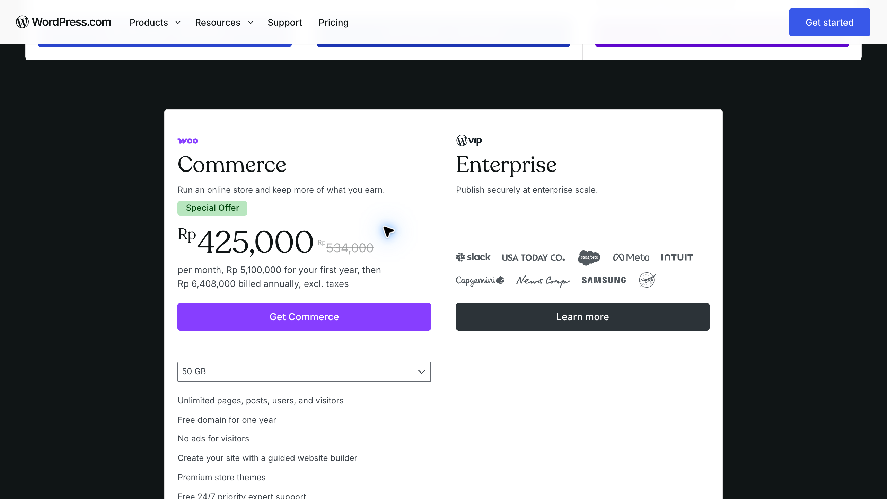
Task: Click the USA TODAY CO. logo
Action: click(533, 257)
